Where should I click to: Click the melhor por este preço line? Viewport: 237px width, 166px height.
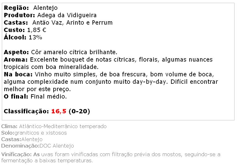[x=37, y=89]
